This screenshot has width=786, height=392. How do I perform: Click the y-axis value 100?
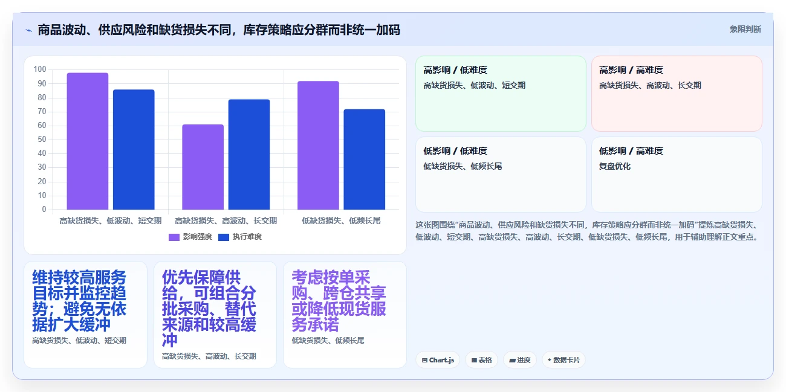tap(40, 69)
